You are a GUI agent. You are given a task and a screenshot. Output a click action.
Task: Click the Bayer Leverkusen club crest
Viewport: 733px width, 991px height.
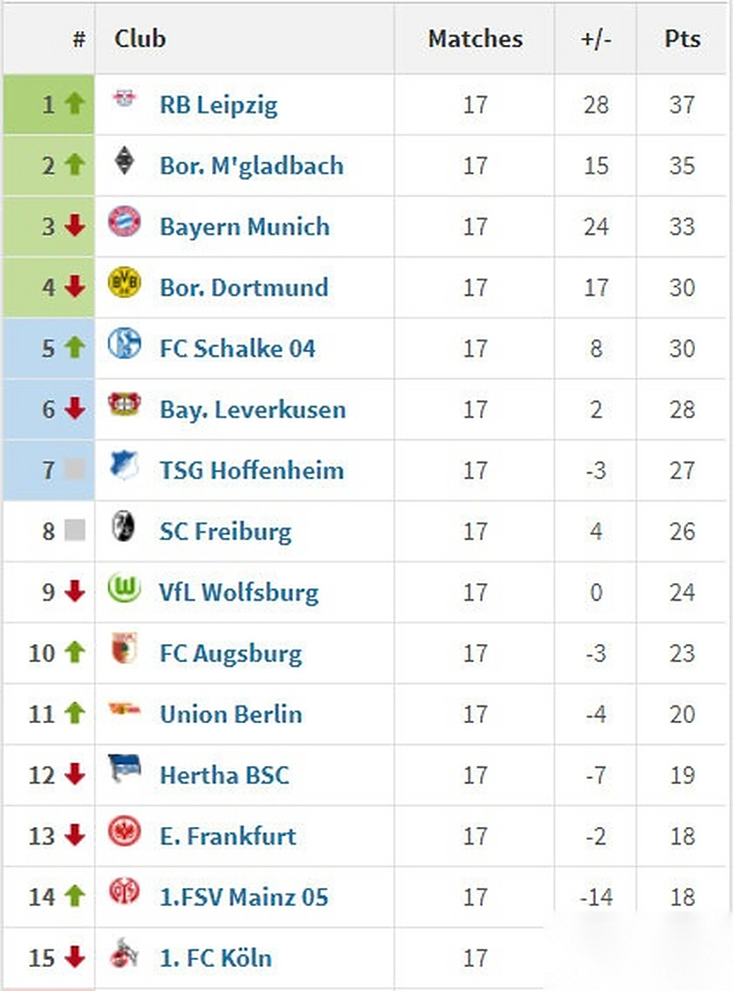(x=124, y=405)
